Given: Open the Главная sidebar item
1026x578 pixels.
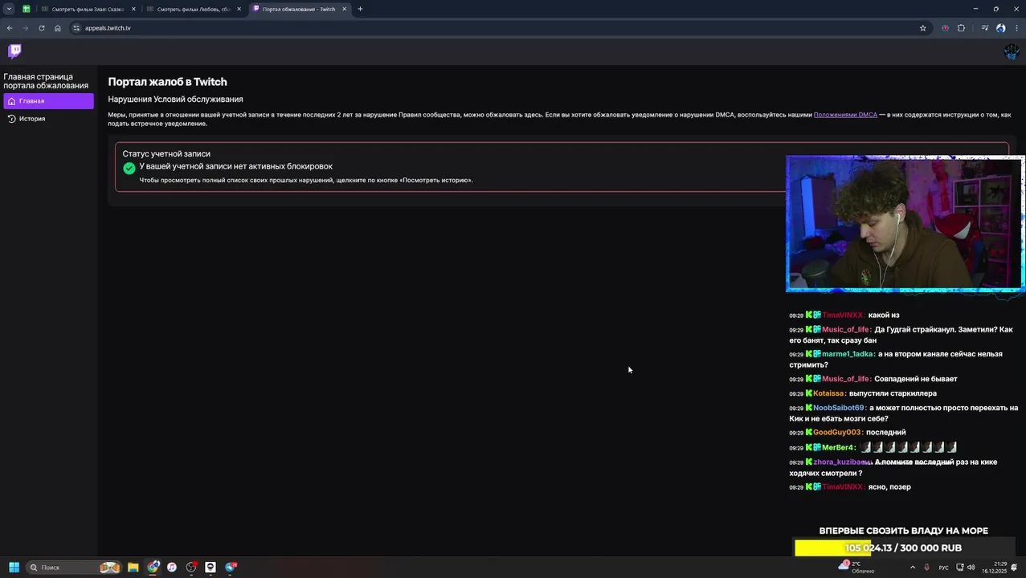Looking at the screenshot, I should (48, 101).
